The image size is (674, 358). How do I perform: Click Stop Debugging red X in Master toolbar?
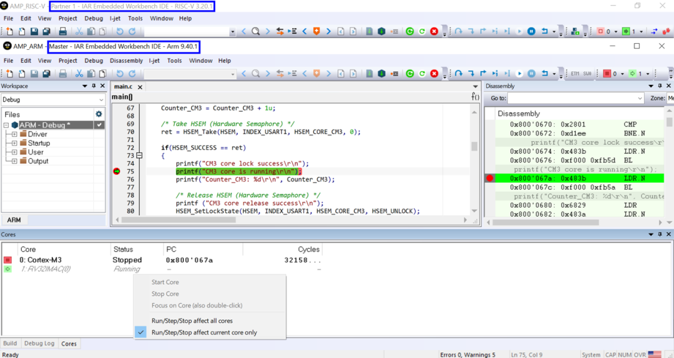click(434, 74)
